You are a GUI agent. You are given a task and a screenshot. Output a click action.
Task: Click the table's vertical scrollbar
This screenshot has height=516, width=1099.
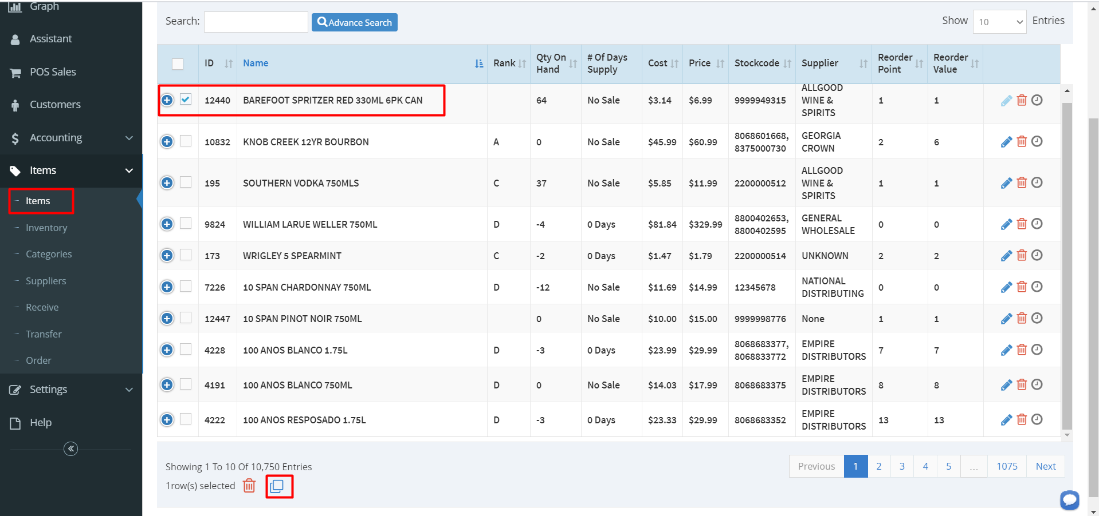click(1066, 263)
